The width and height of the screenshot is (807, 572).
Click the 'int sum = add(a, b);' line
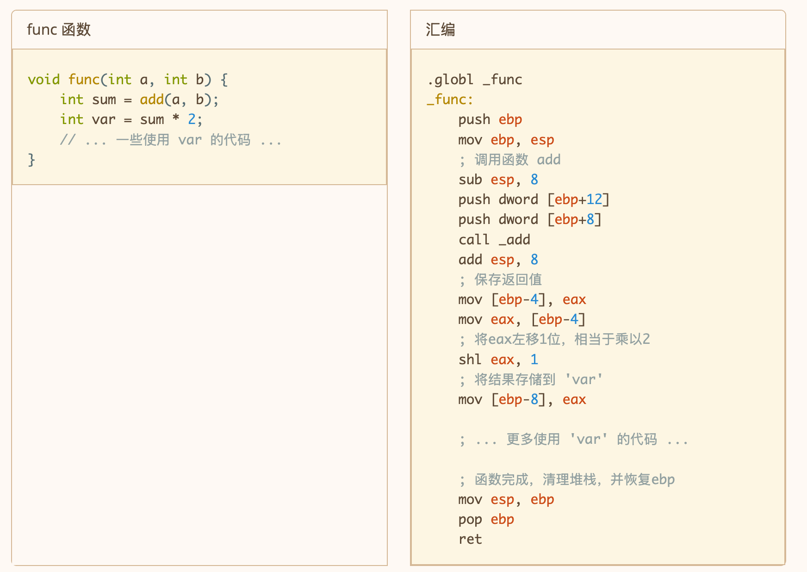[x=139, y=99]
